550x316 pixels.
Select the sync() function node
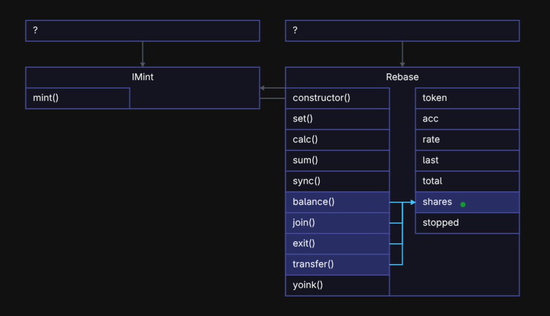click(x=337, y=181)
